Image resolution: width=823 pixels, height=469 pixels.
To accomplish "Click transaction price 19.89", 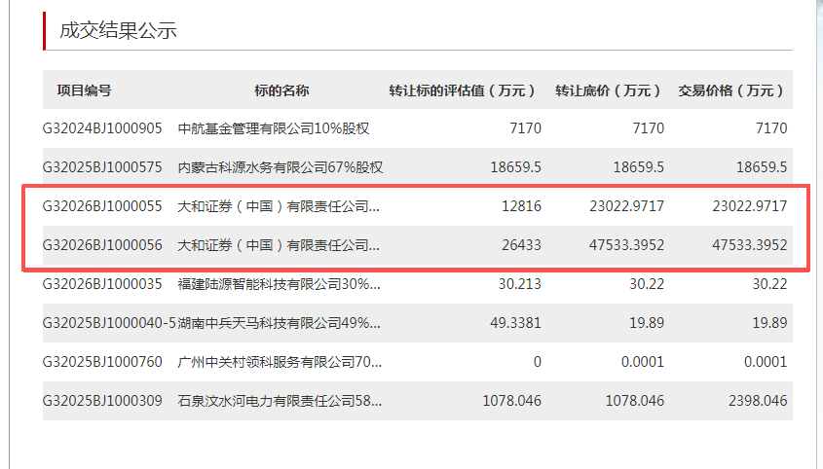I will 770,323.
